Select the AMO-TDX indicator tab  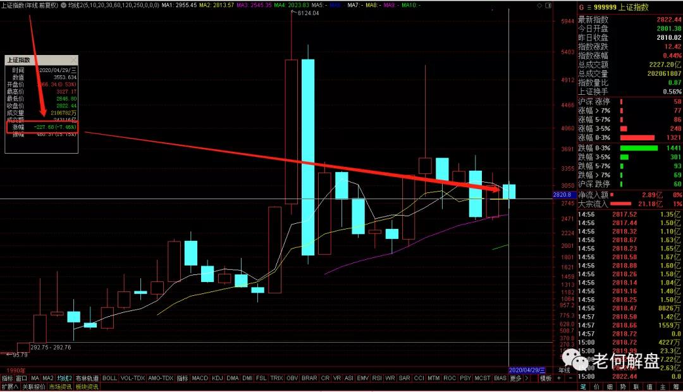pos(161,378)
